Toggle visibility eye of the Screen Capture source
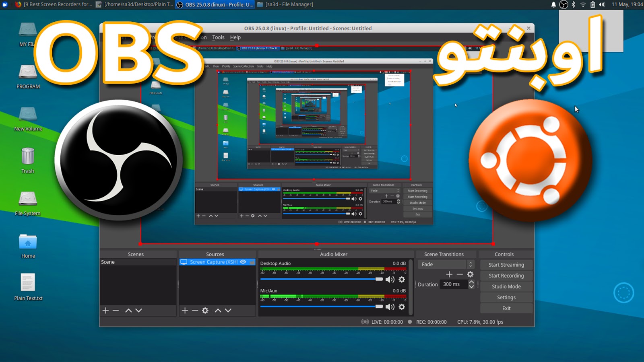The height and width of the screenshot is (362, 644). pyautogui.click(x=243, y=262)
